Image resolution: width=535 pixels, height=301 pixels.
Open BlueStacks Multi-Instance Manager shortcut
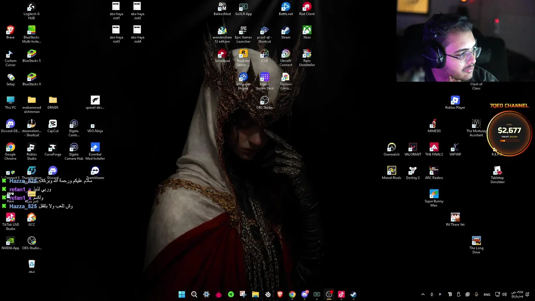(31, 34)
